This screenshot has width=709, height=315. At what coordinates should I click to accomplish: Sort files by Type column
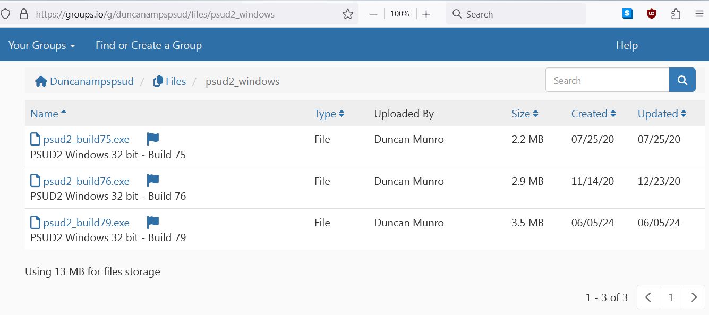click(329, 114)
